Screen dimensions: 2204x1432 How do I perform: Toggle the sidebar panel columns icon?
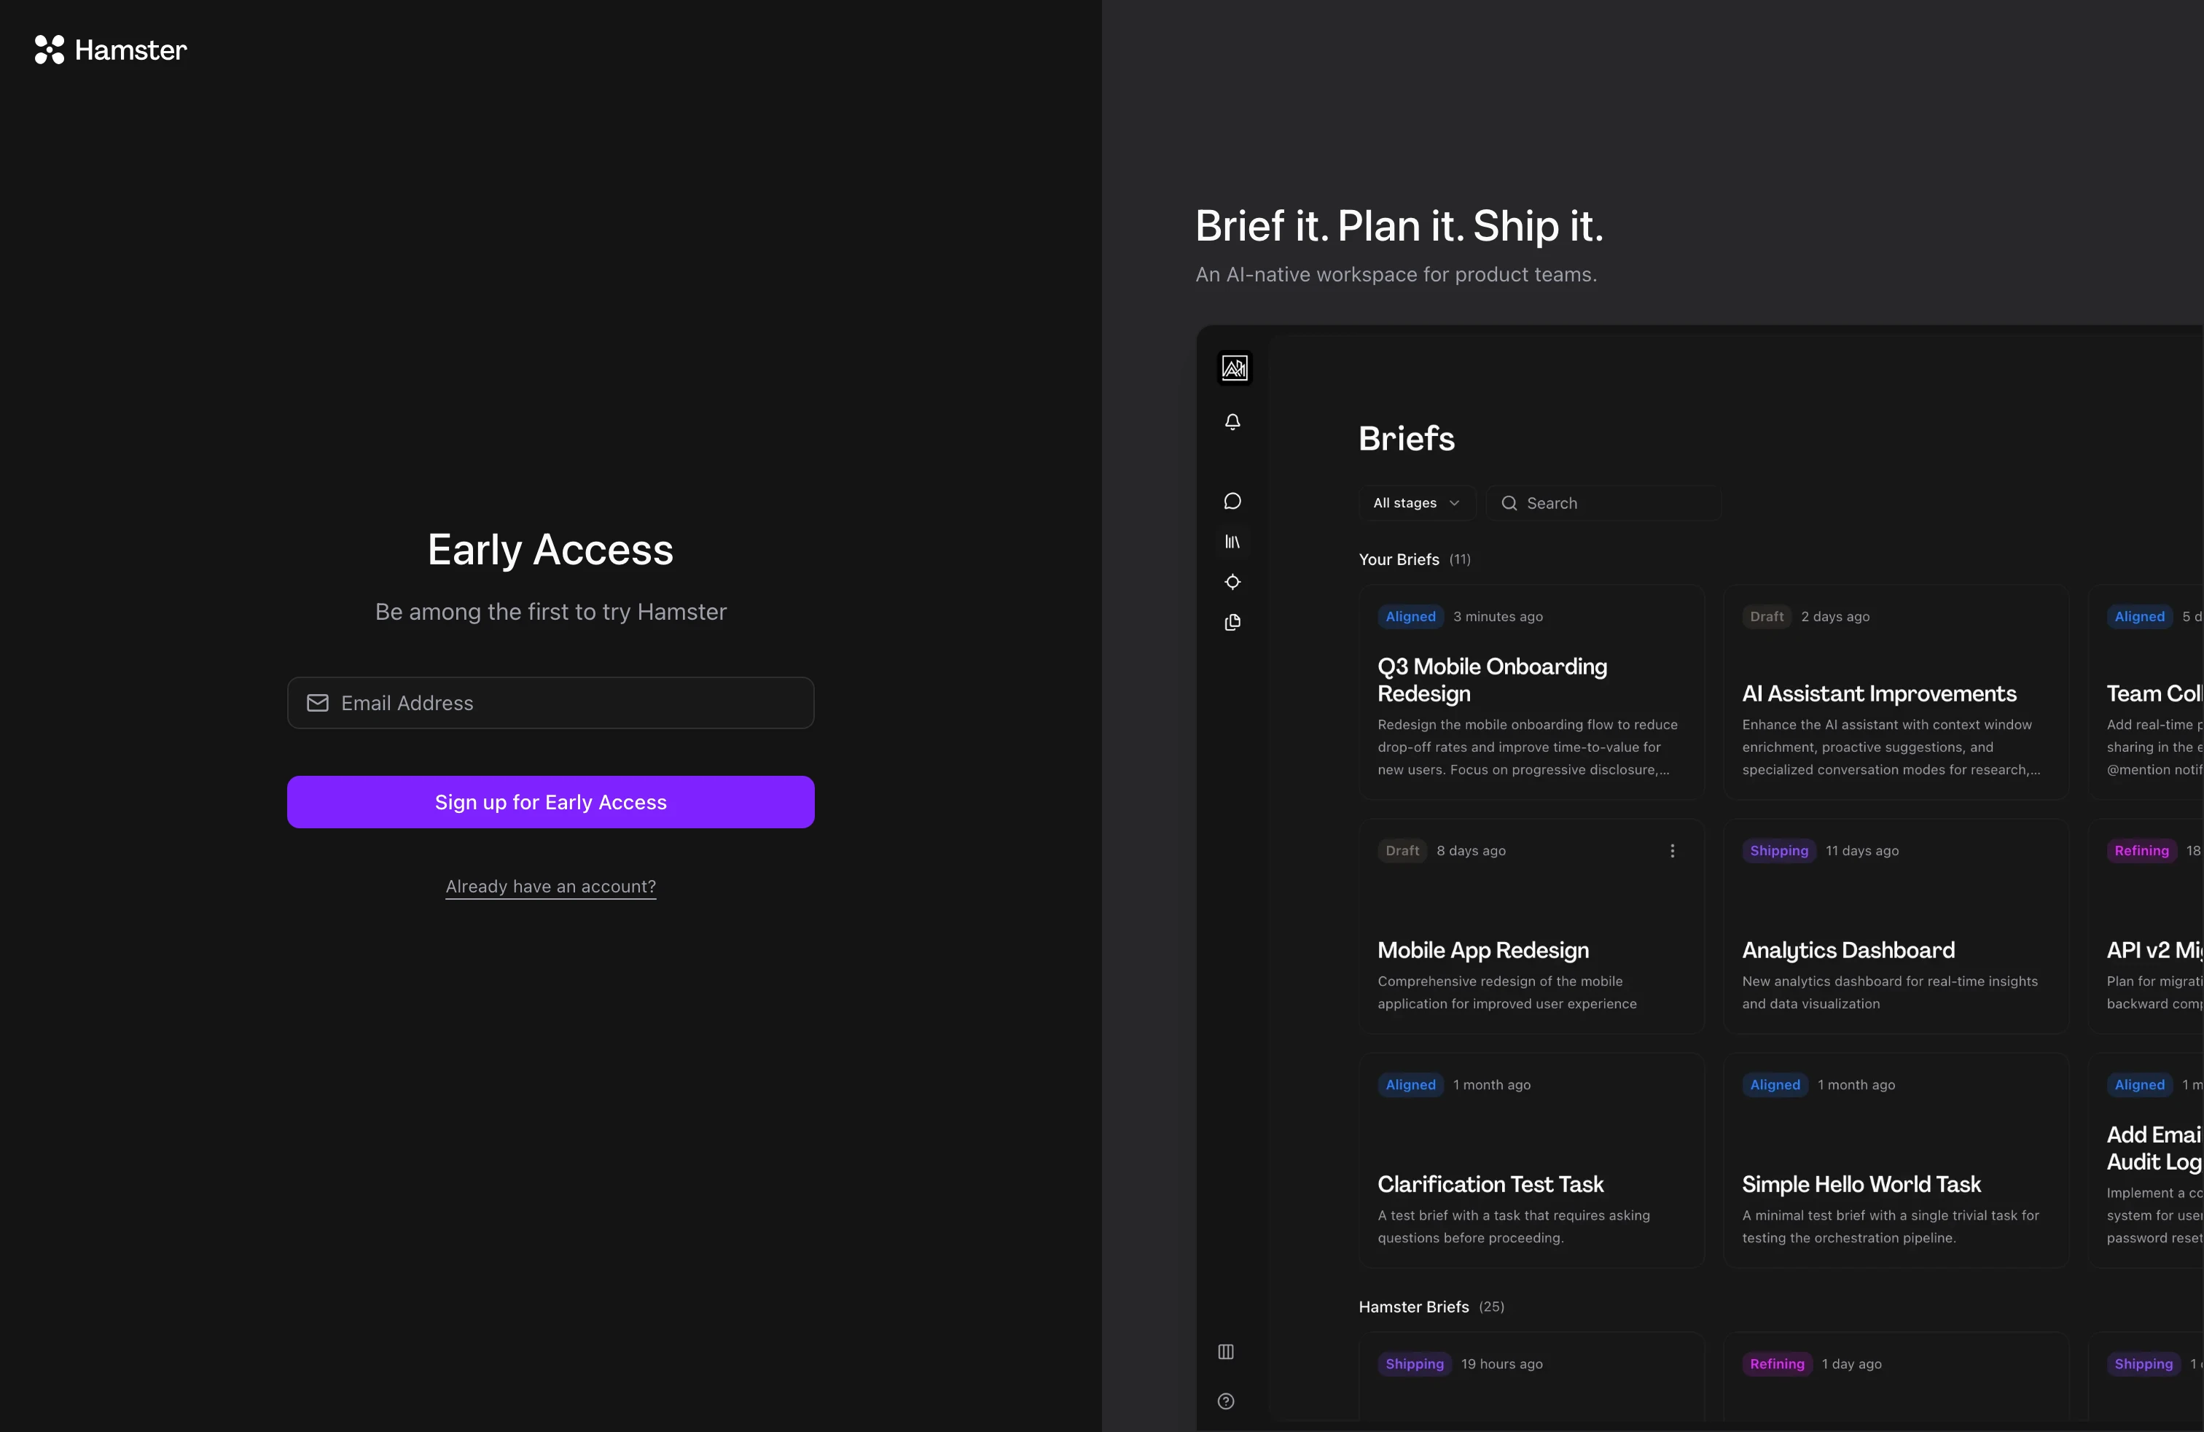pyautogui.click(x=1225, y=1351)
